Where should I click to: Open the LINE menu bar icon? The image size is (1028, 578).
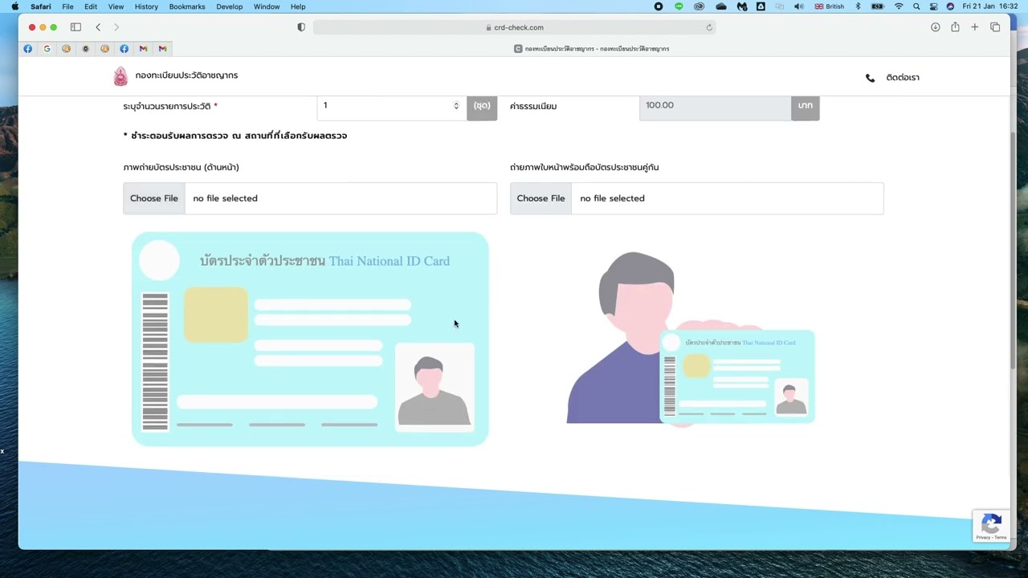click(x=679, y=6)
